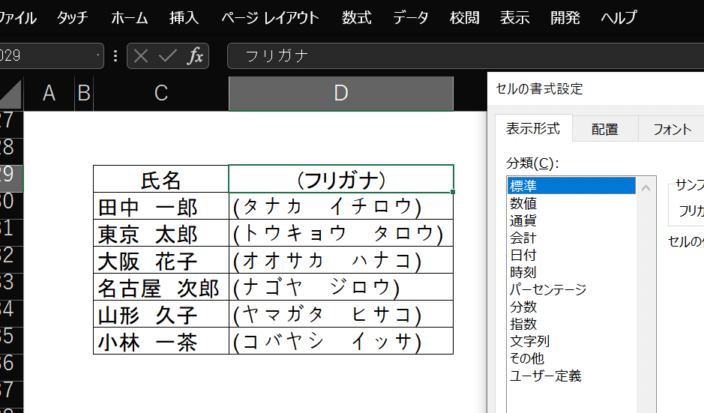
Task: Click the cell (オオサカ ハナコ)
Action: 341,260
